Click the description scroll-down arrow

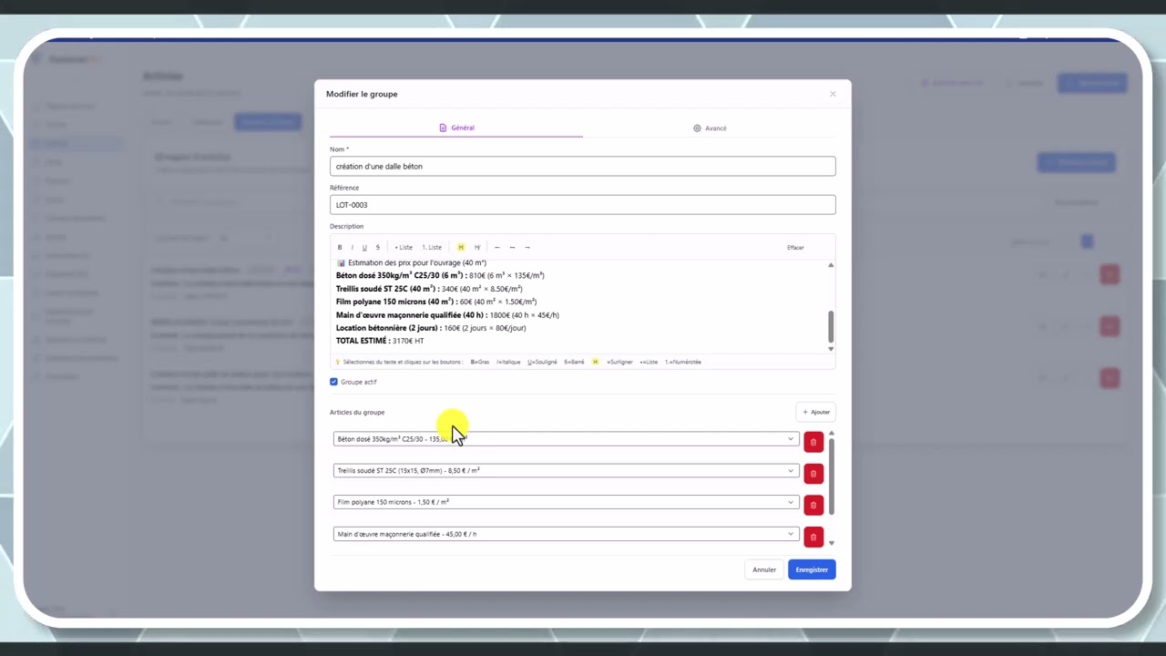[x=831, y=349]
